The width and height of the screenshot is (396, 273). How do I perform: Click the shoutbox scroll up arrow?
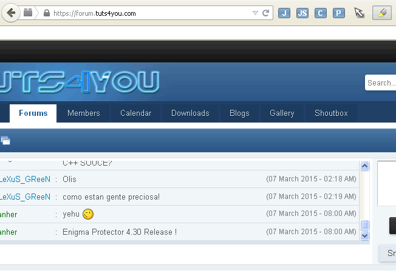[x=365, y=166]
